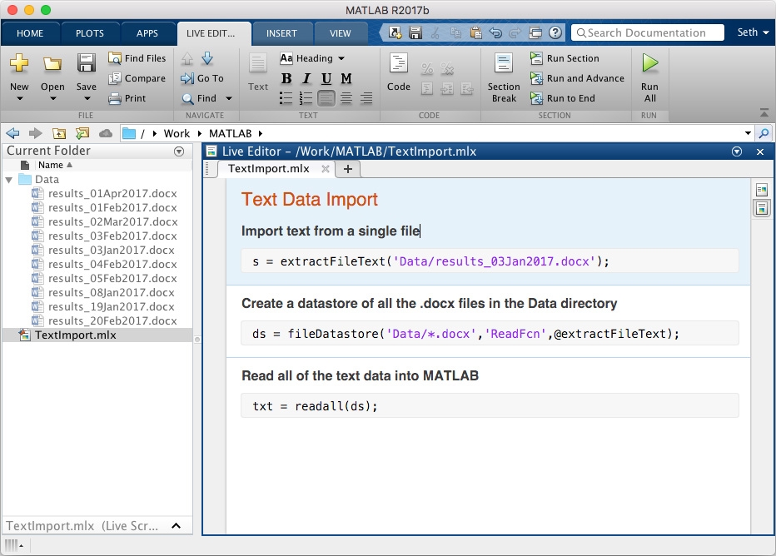The height and width of the screenshot is (556, 776).
Task: Collapse the Data folder
Action: click(x=10, y=179)
